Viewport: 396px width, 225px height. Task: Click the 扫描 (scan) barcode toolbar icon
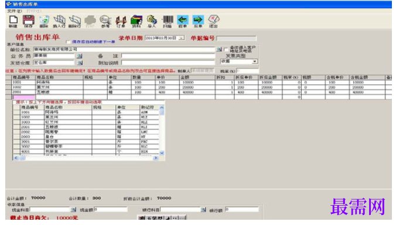168,21
